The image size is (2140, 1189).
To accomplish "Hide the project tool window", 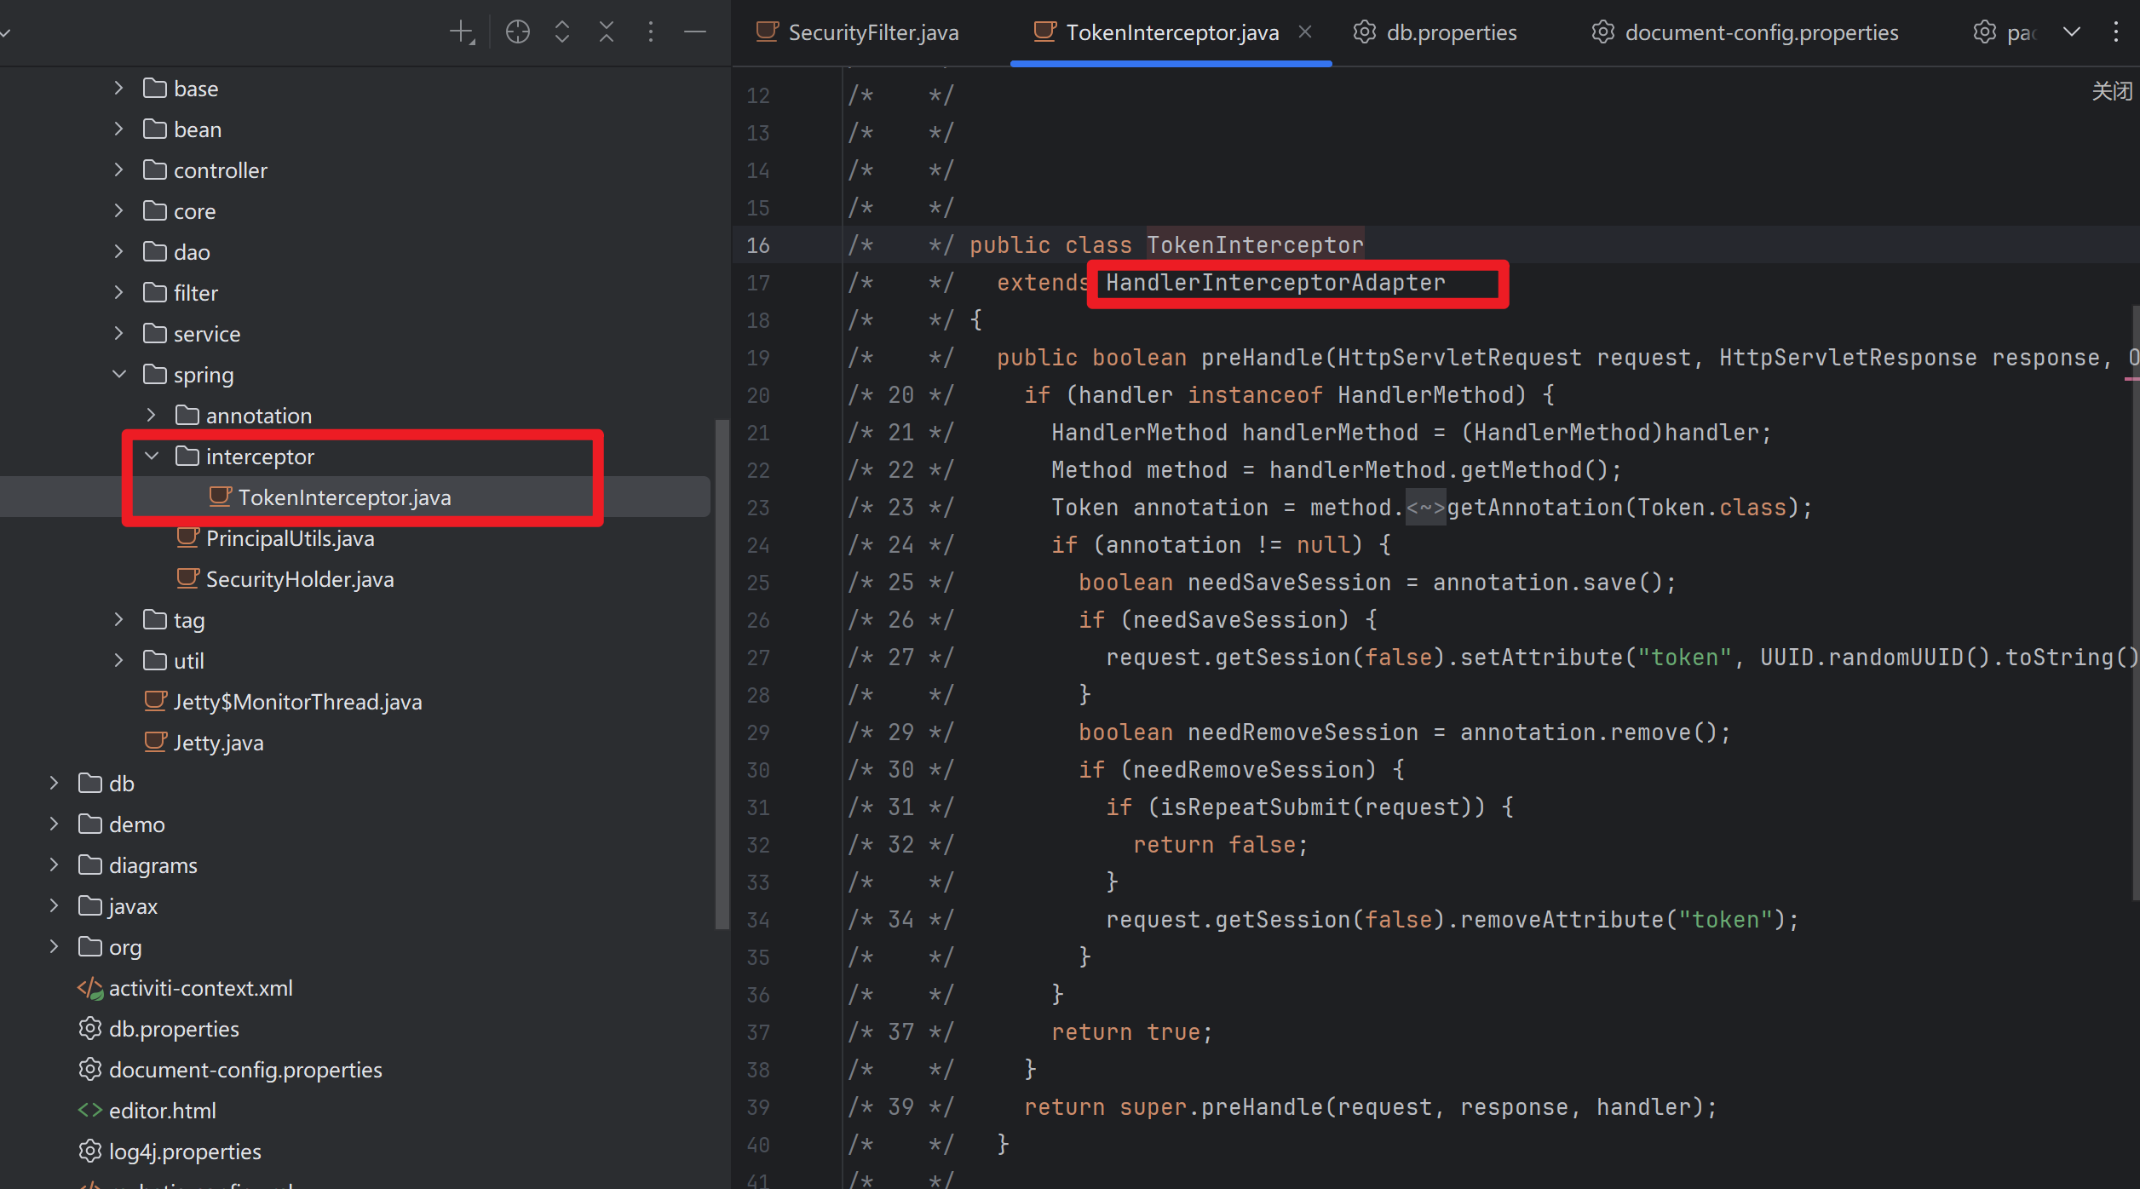I will coord(695,32).
